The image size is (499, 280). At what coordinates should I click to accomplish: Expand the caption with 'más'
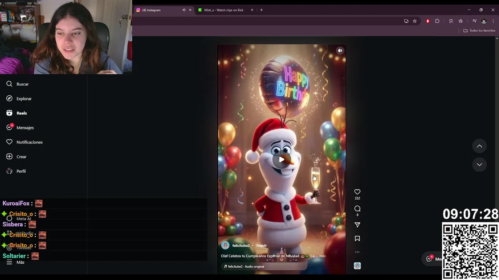coord(322,256)
